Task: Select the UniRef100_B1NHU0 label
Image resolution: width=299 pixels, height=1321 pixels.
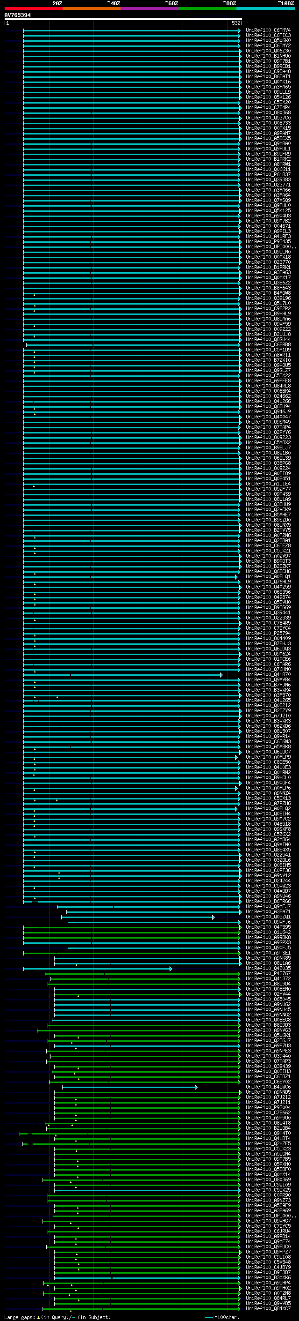Action: click(x=268, y=56)
